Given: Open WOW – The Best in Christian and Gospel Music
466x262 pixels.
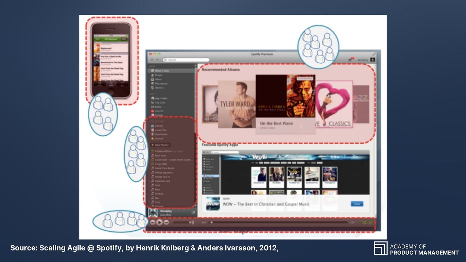Looking at the screenshot, I should [x=266, y=204].
